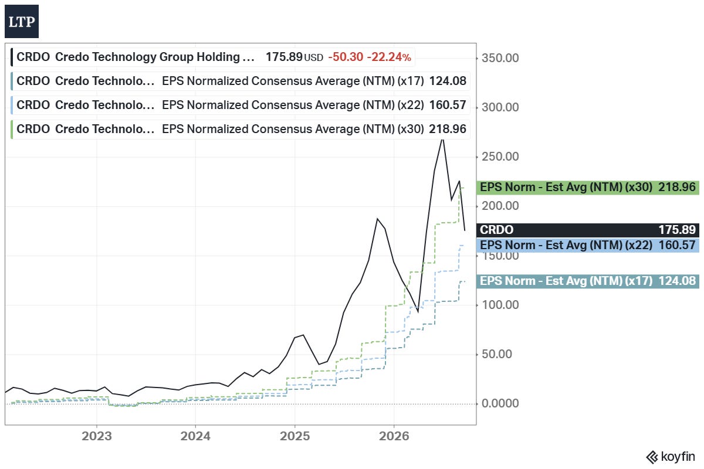Select the EPS Normalized x30 legend row
The width and height of the screenshot is (704, 469).
tap(239, 130)
